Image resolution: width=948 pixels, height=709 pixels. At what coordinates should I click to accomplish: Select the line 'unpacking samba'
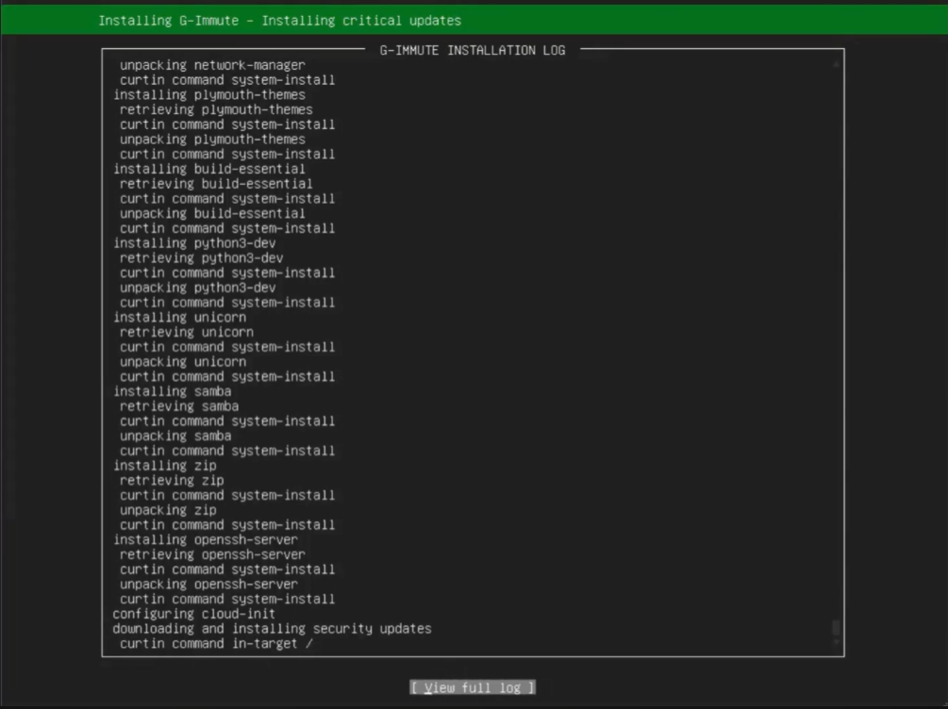[175, 436]
